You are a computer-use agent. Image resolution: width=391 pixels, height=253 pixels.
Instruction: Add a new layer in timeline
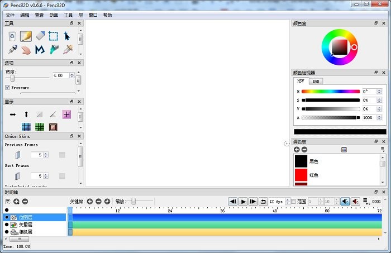[16, 201]
